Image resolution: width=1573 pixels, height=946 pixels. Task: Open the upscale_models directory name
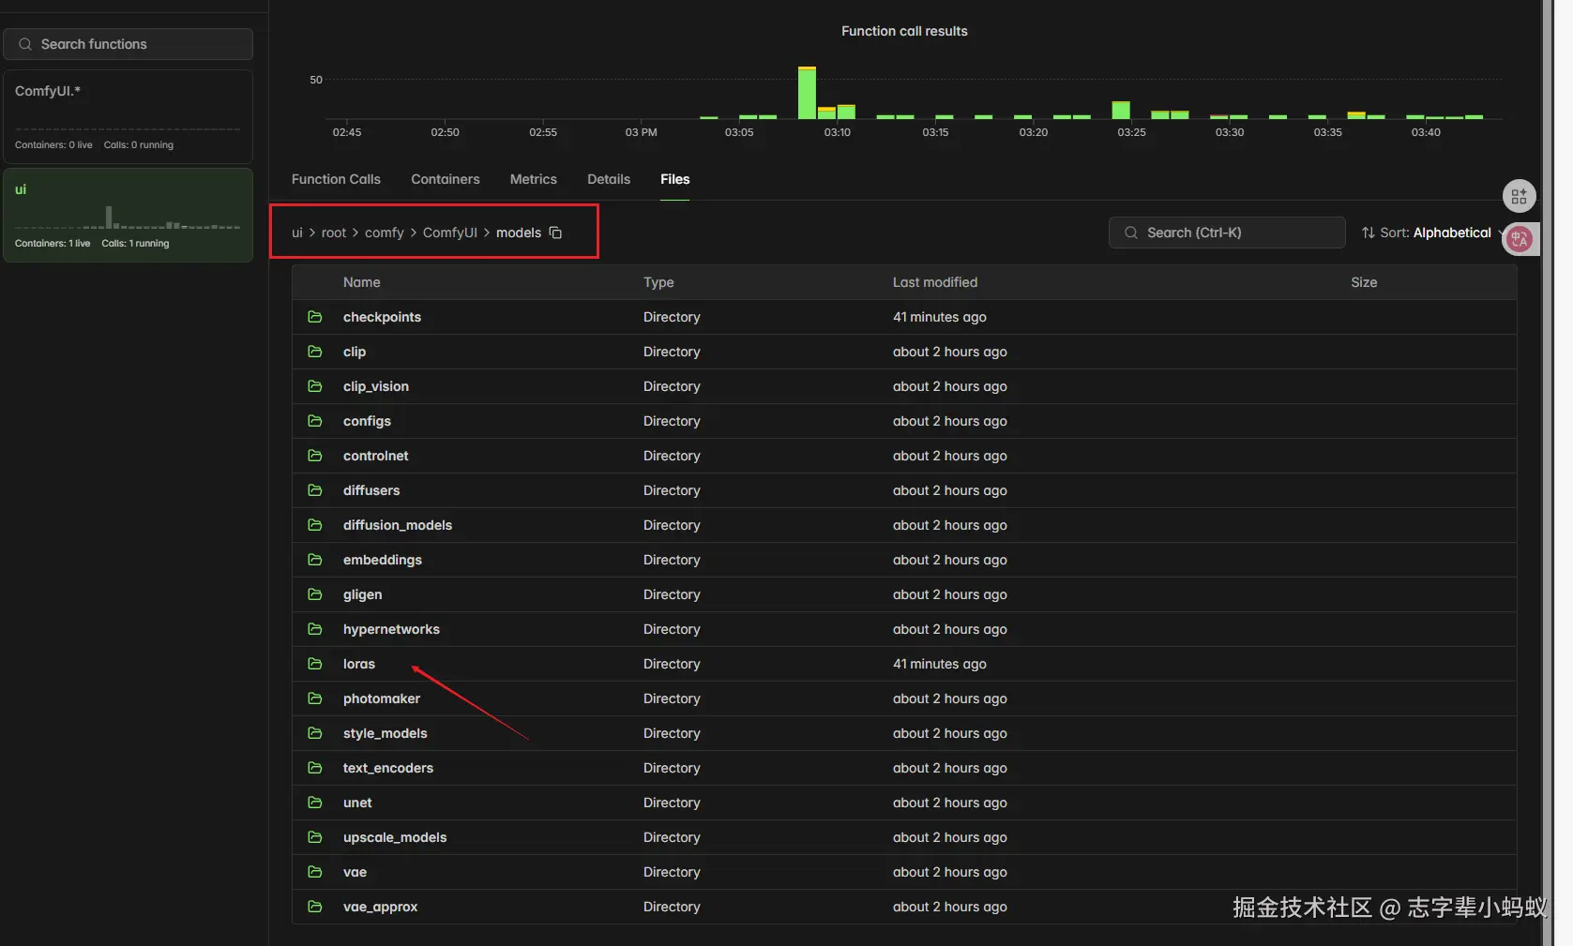pyautogui.click(x=395, y=837)
